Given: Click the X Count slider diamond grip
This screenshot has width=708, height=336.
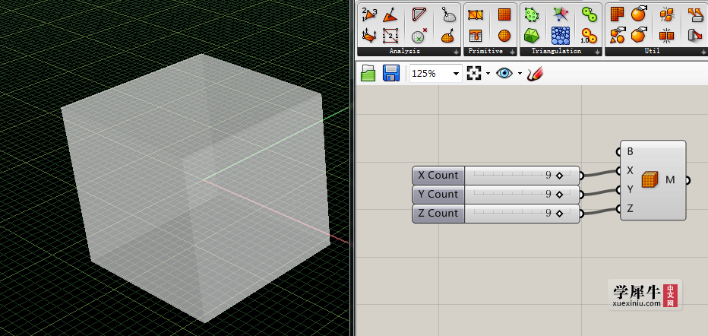Looking at the screenshot, I should pos(559,176).
